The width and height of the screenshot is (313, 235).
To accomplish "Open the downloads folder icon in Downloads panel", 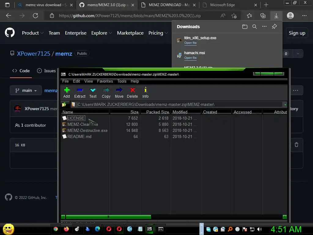I will 245,27.
